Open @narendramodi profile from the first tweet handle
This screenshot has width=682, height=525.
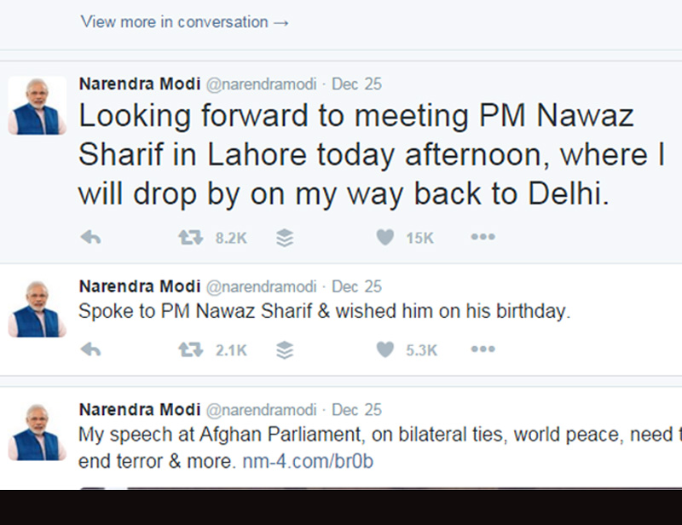[263, 84]
